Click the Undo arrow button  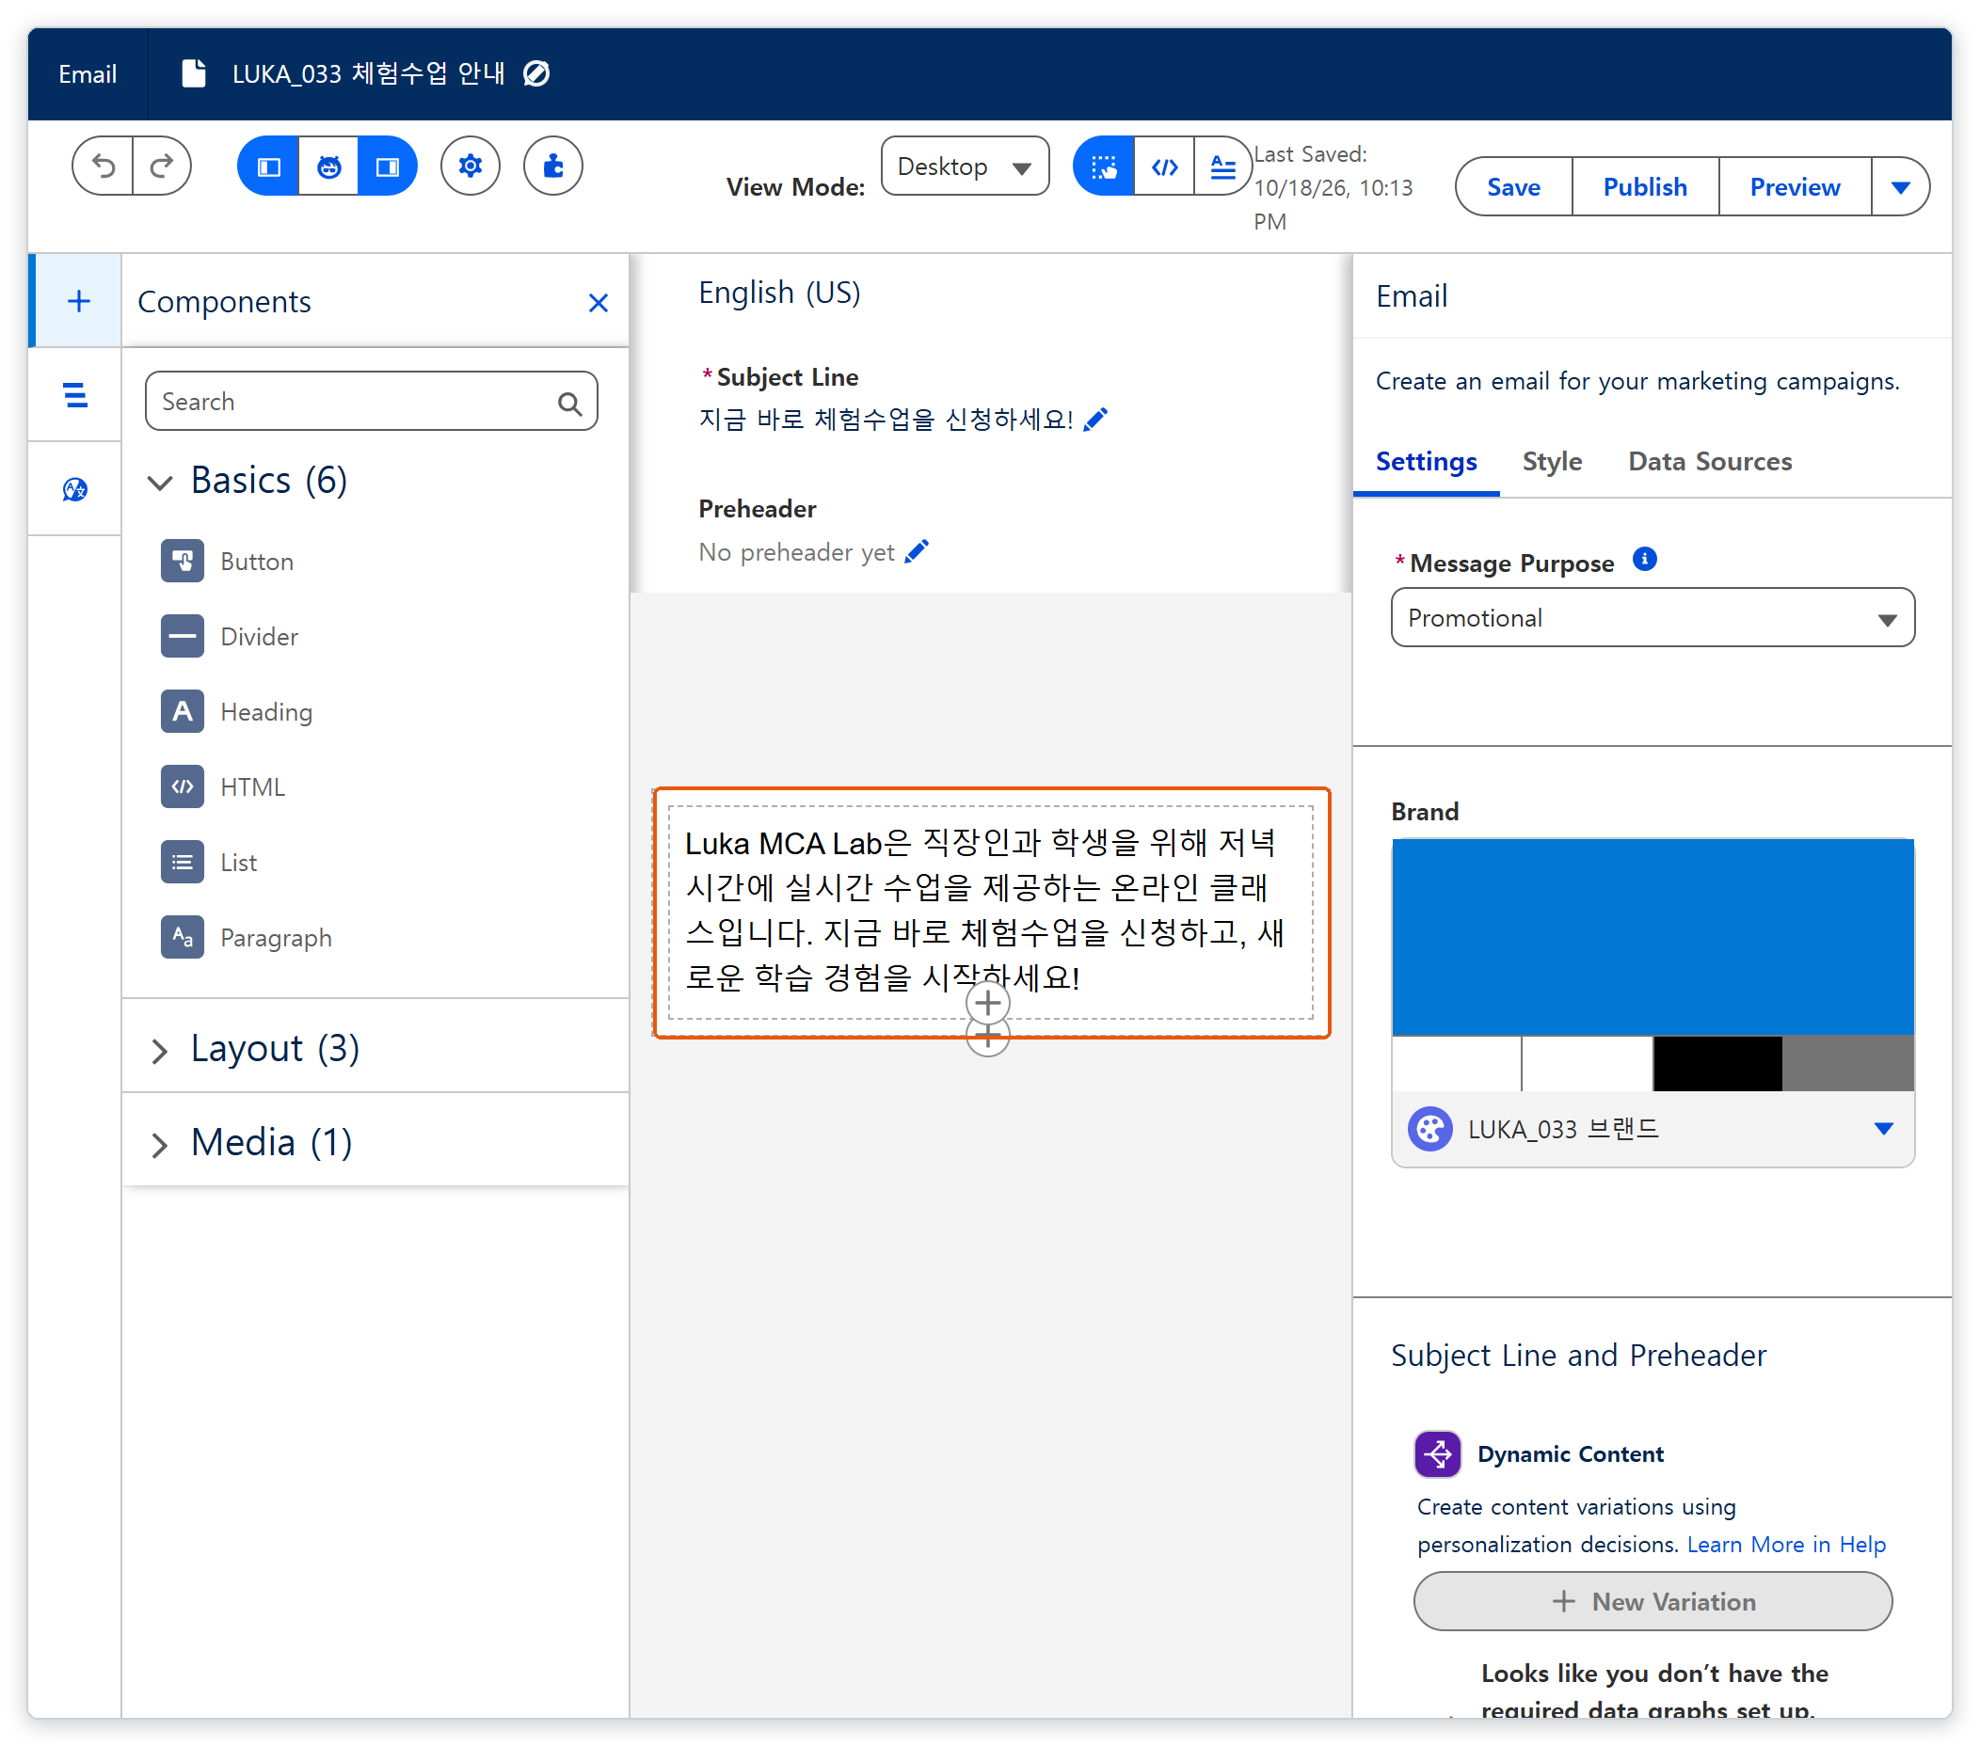tap(103, 167)
